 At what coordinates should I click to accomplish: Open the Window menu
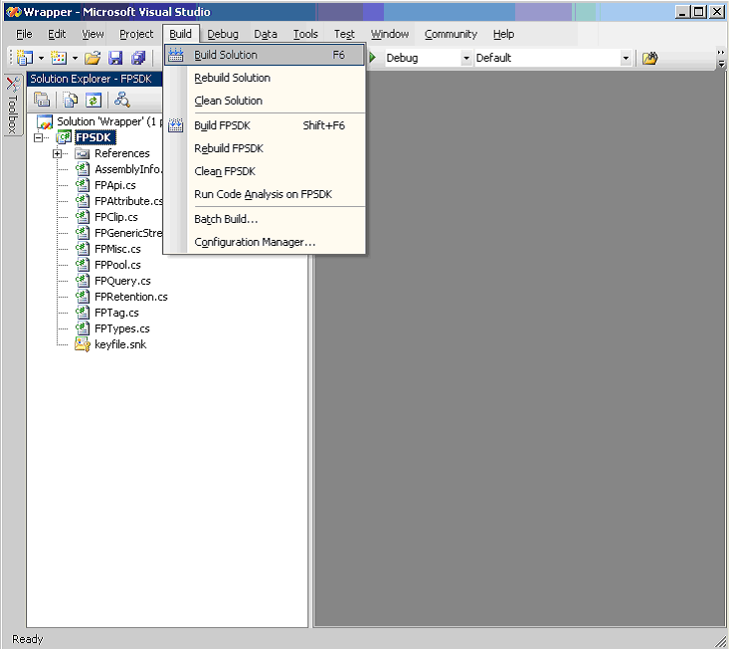[x=390, y=34]
